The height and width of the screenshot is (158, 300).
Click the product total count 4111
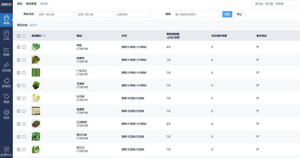click(33, 25)
